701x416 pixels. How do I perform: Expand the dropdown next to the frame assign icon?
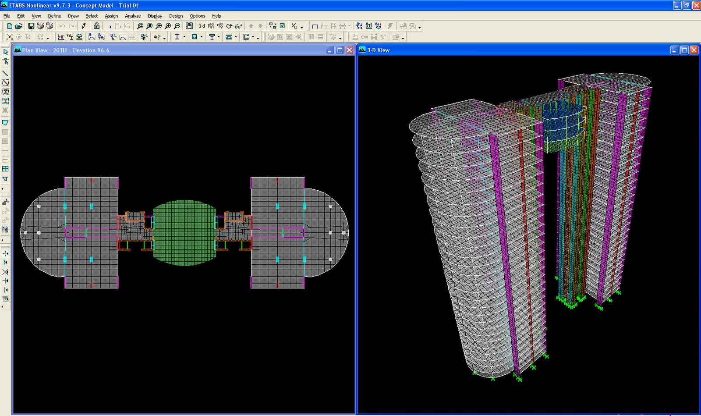(184, 37)
